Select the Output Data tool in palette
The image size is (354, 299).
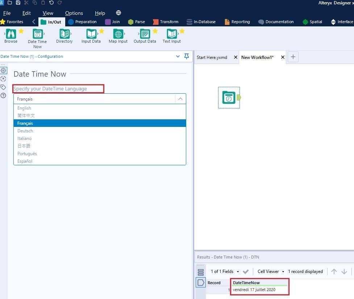pyautogui.click(x=145, y=36)
